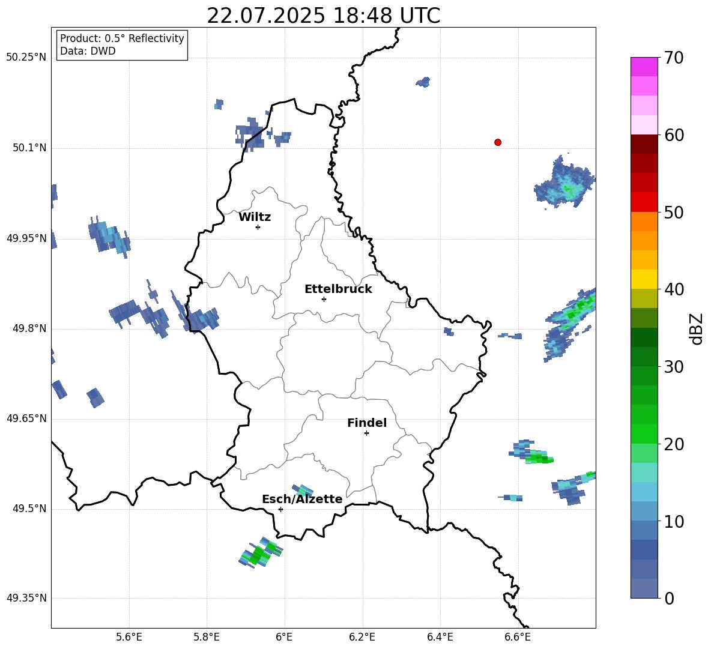Click the cross marker below Findel
Image resolution: width=711 pixels, height=649 pixels.
pos(366,433)
